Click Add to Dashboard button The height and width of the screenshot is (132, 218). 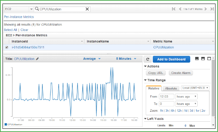point(171,59)
